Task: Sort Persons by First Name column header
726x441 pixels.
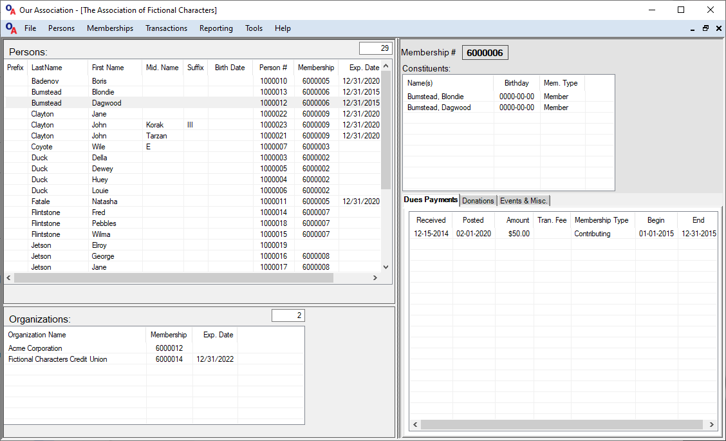Action: point(115,68)
